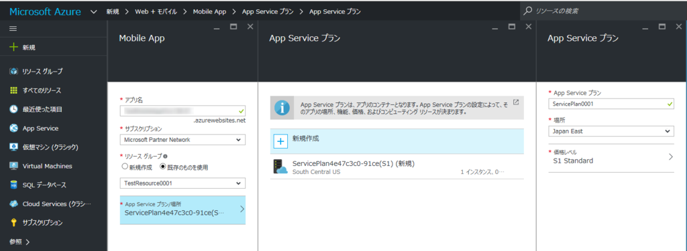Image resolution: width=687 pixels, height=251 pixels.
Task: Open 価格レベル S1 Standard selector
Action: (611, 157)
